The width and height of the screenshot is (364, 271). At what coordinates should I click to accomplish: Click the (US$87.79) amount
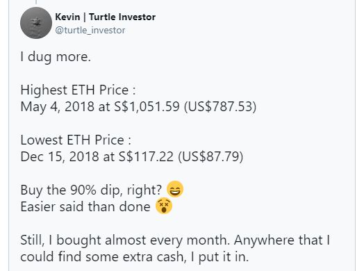tap(210, 157)
